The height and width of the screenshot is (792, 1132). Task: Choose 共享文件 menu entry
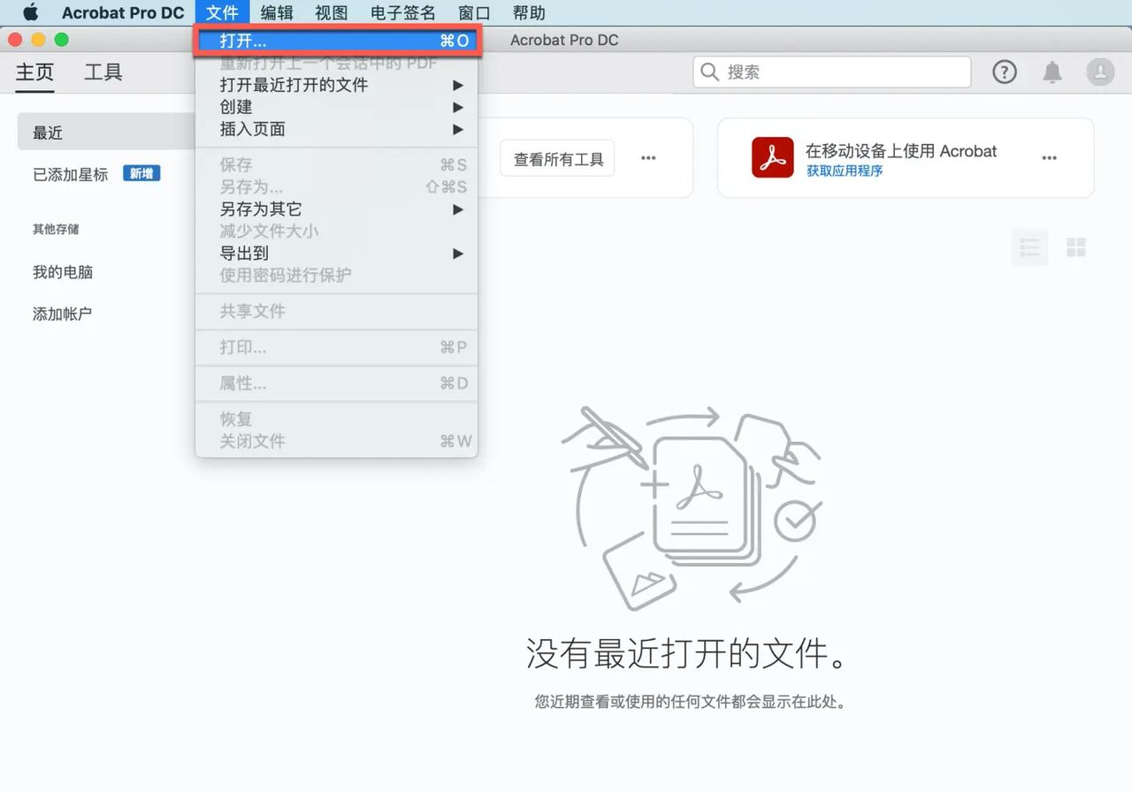click(x=336, y=312)
